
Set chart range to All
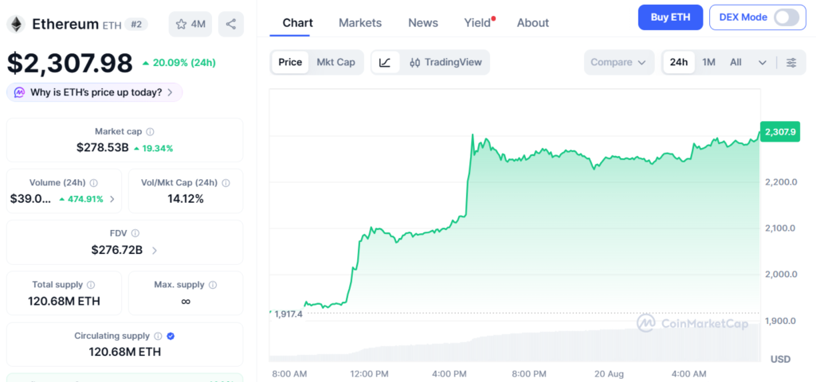point(736,62)
